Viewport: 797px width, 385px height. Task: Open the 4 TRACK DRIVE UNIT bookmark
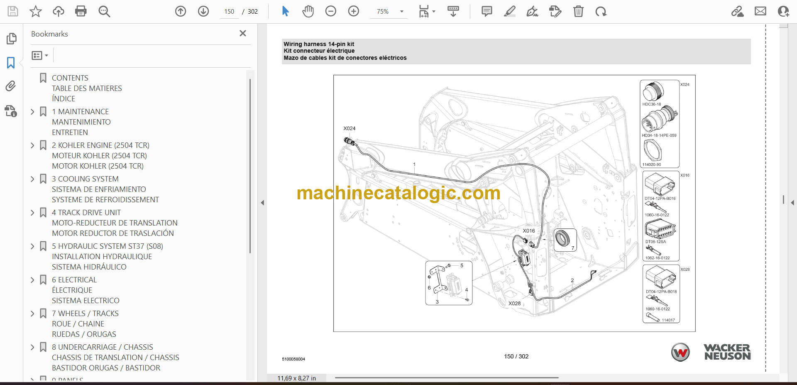coord(86,213)
